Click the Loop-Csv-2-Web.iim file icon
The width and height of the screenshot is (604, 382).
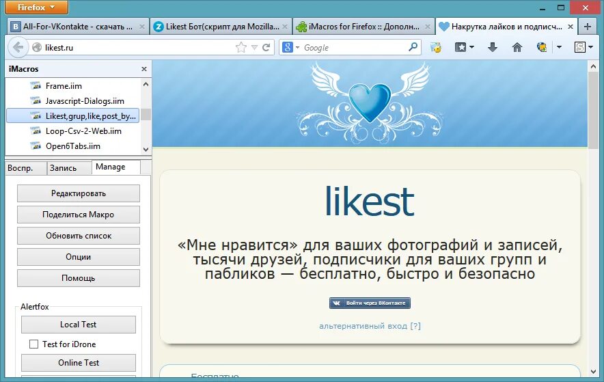click(36, 131)
